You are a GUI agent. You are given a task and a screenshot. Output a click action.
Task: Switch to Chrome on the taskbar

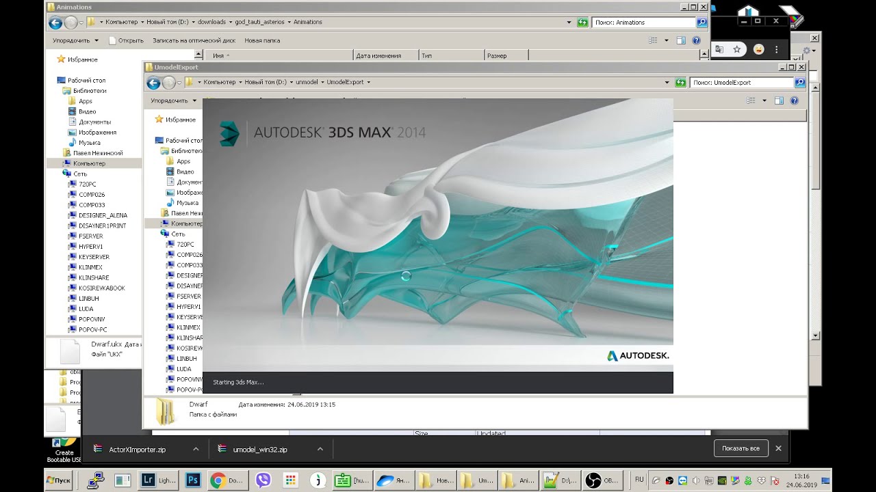coord(227,480)
